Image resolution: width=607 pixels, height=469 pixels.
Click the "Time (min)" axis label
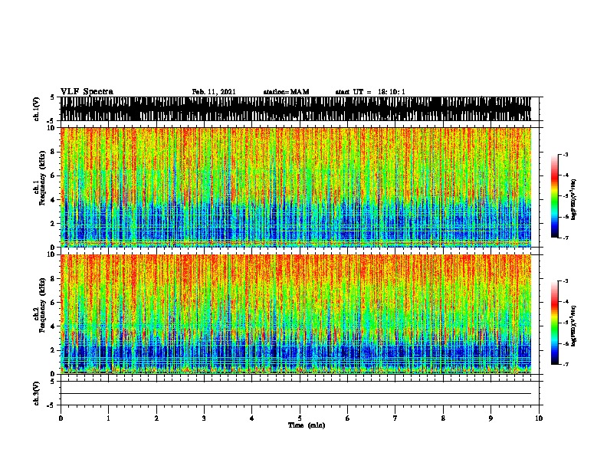[x=307, y=425]
